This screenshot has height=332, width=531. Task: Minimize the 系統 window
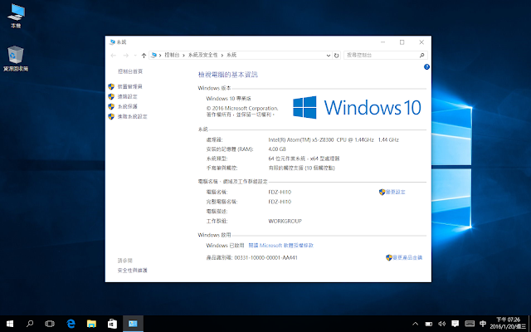point(382,42)
